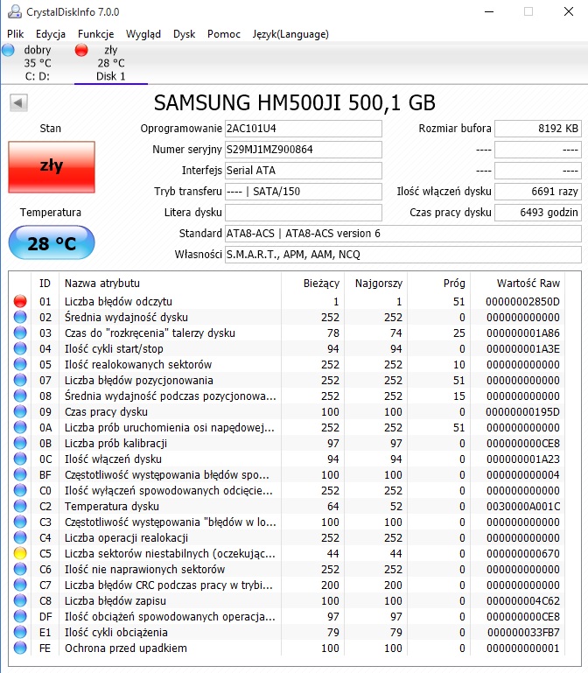Click raw value 000000004C62
This screenshot has width=588, height=673.
(523, 601)
